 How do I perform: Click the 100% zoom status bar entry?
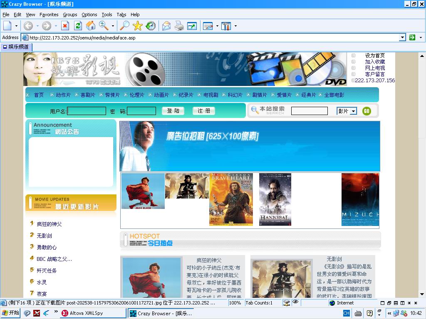235,303
